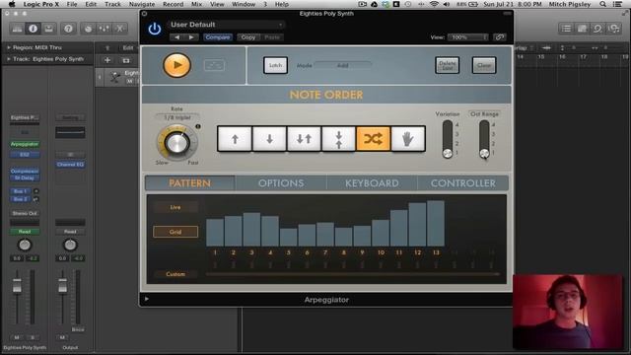The image size is (631, 355).
Task: Go to previous preset arrow
Action: pos(177,37)
